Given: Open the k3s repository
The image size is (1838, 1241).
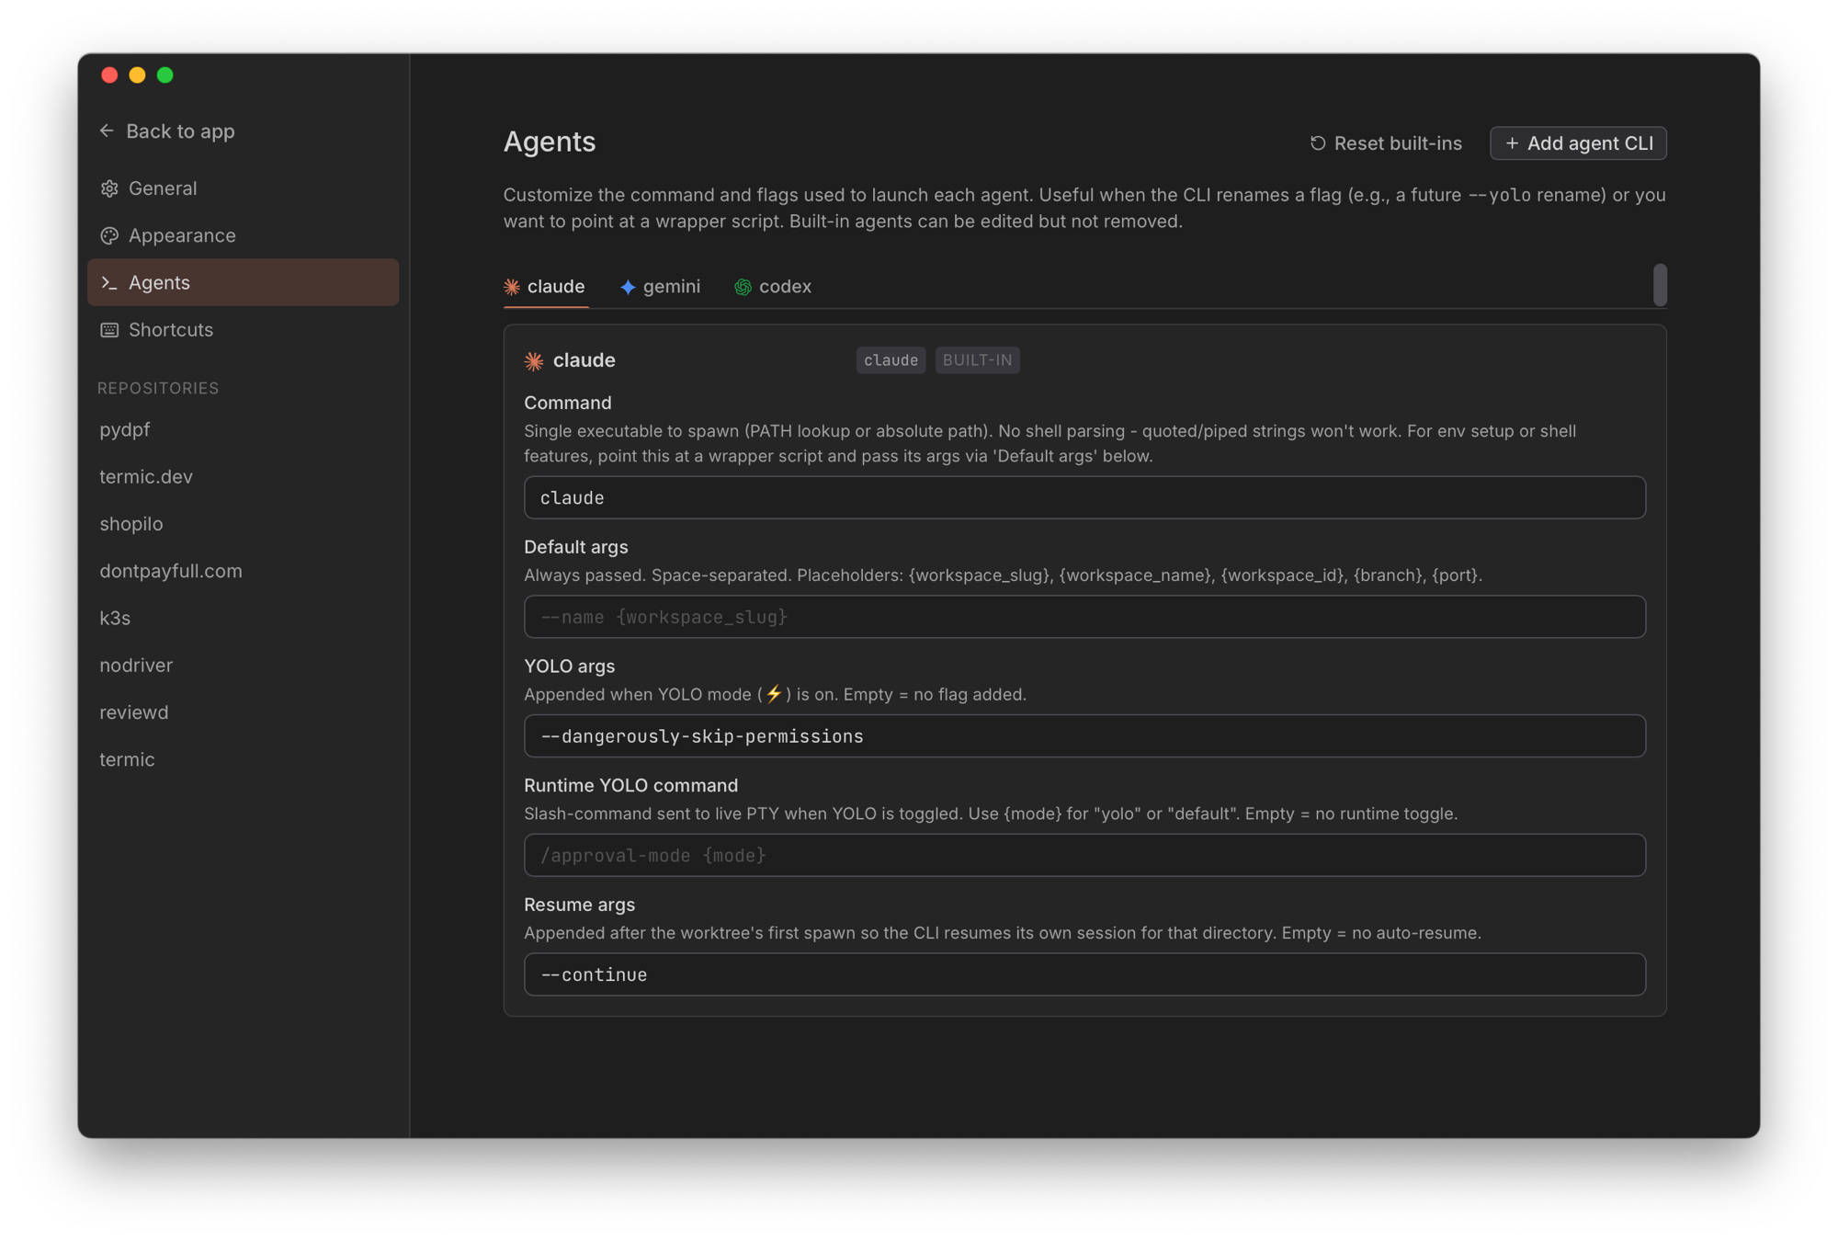Looking at the screenshot, I should 115,618.
